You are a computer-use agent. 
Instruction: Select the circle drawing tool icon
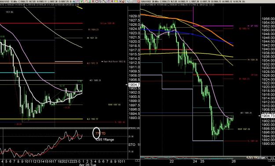97,1
